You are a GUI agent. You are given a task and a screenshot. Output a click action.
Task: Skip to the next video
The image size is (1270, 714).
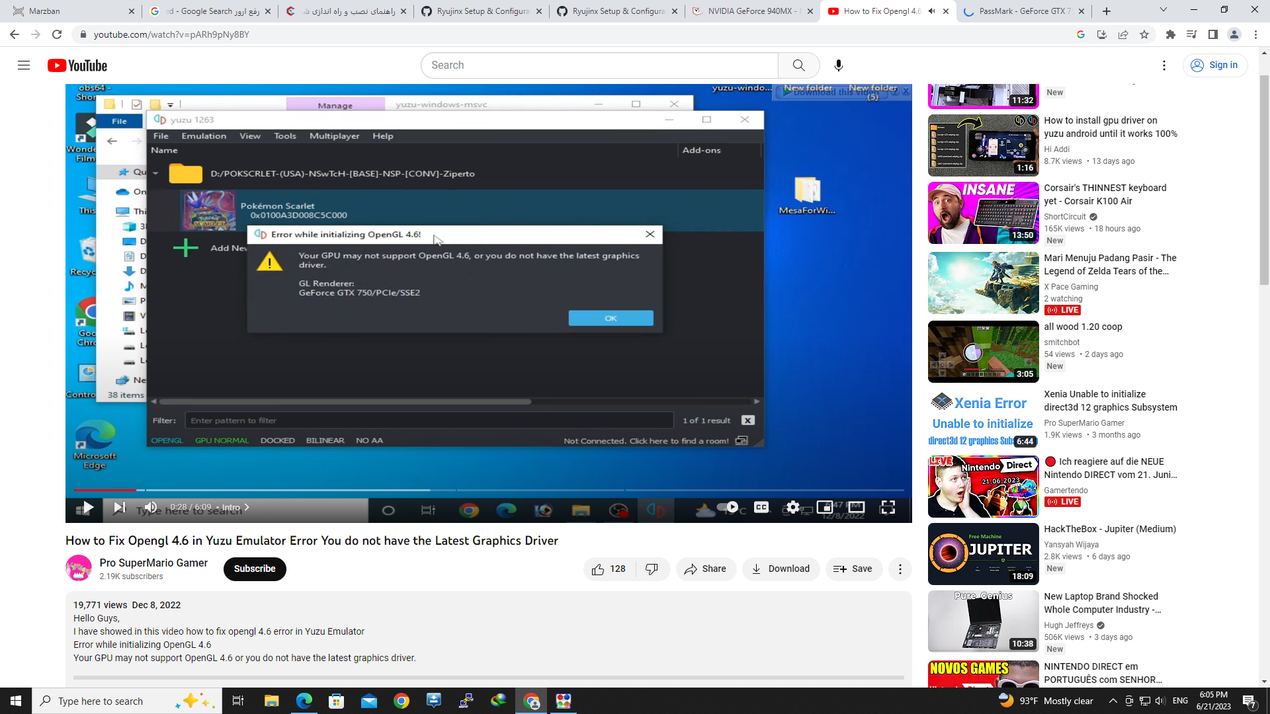click(120, 508)
